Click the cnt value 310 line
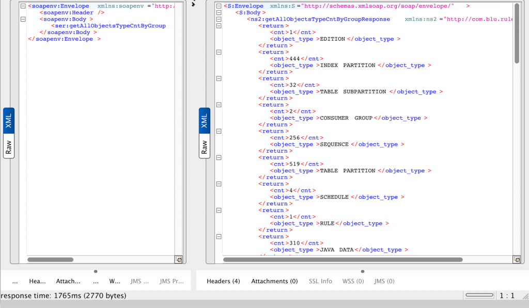 coord(297,243)
